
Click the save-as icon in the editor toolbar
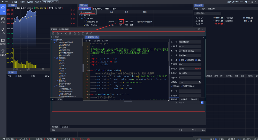click(x=58, y=33)
